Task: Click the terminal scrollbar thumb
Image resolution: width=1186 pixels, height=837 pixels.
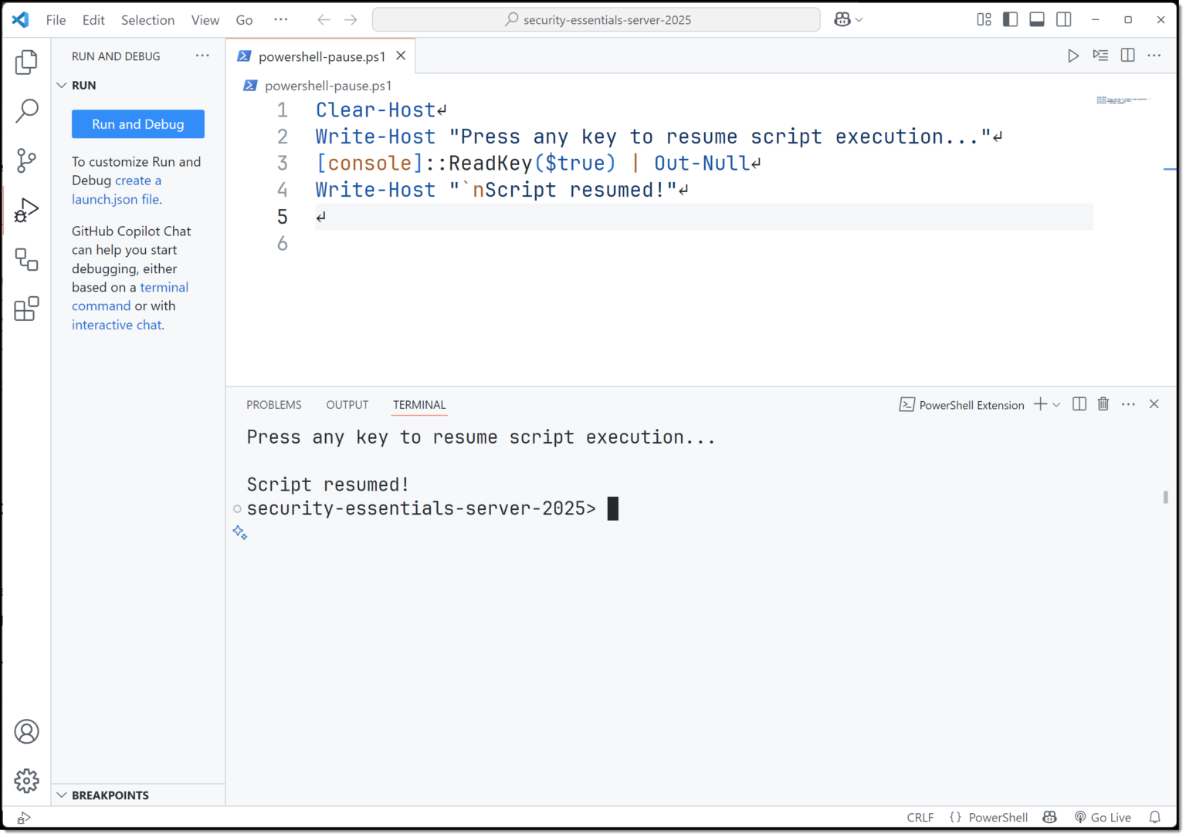Action: 1165,497
